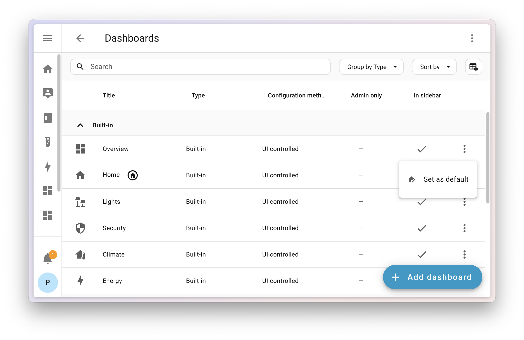Open the table settings icon

coord(474,67)
